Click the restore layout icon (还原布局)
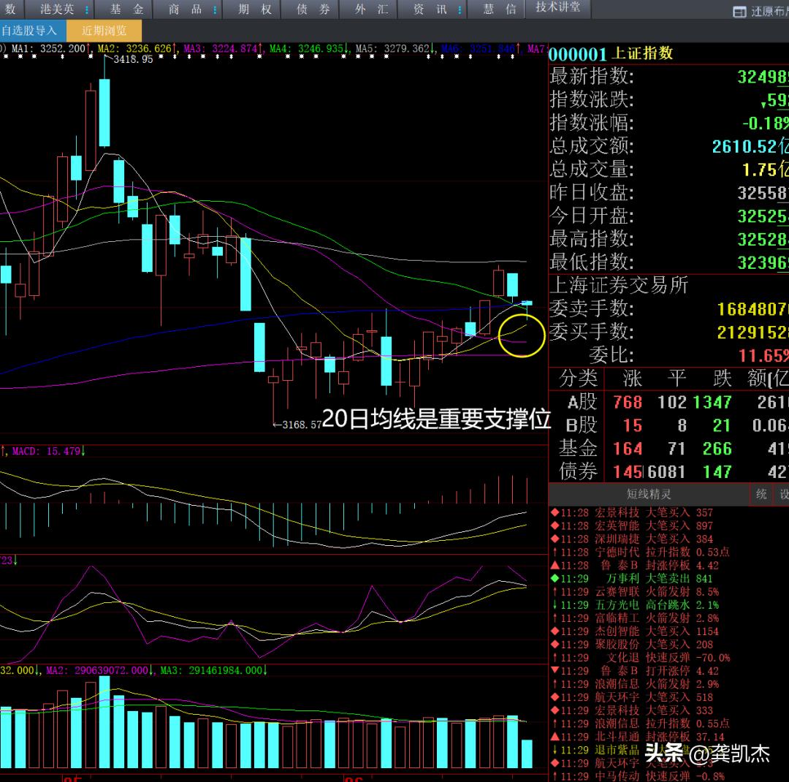The width and height of the screenshot is (789, 782). [739, 12]
